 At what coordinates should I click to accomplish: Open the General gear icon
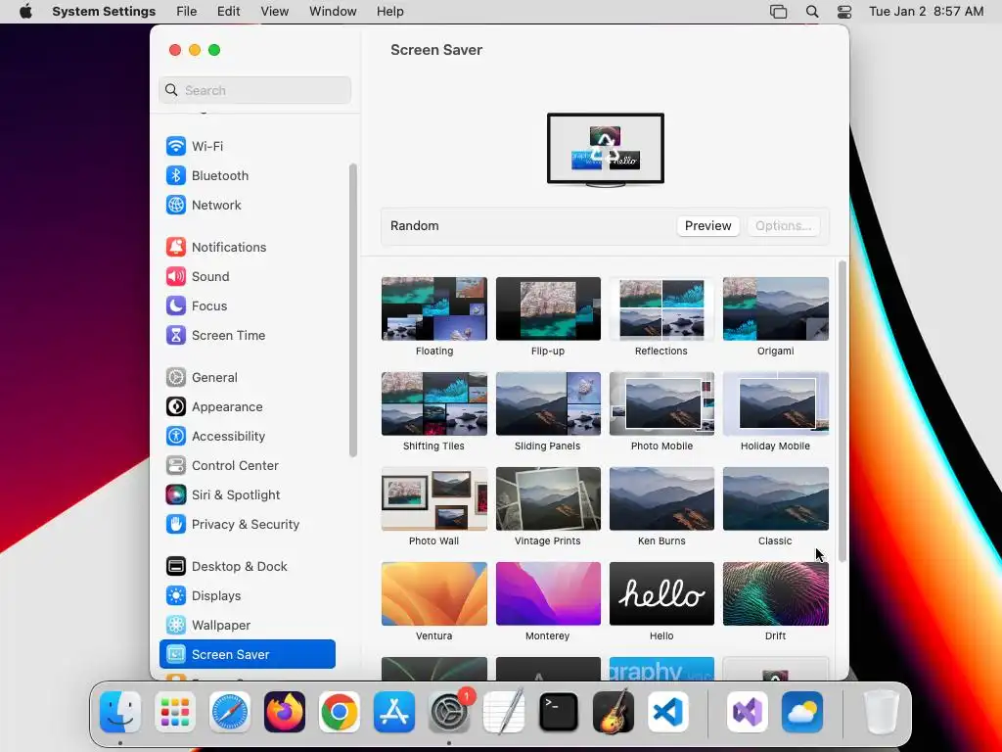coord(176,377)
